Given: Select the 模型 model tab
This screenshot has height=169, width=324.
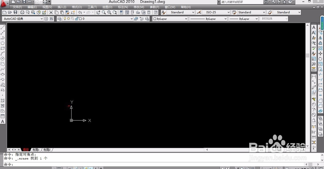Looking at the screenshot, I should [26, 150].
